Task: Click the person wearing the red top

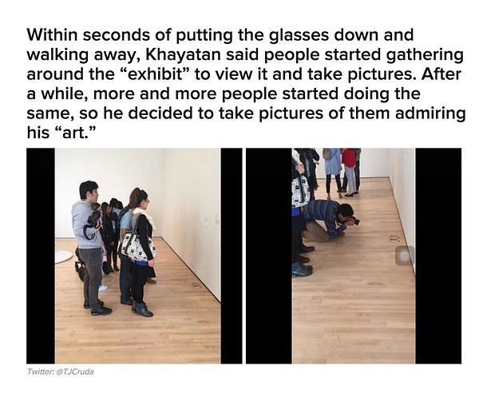Action: [349, 166]
